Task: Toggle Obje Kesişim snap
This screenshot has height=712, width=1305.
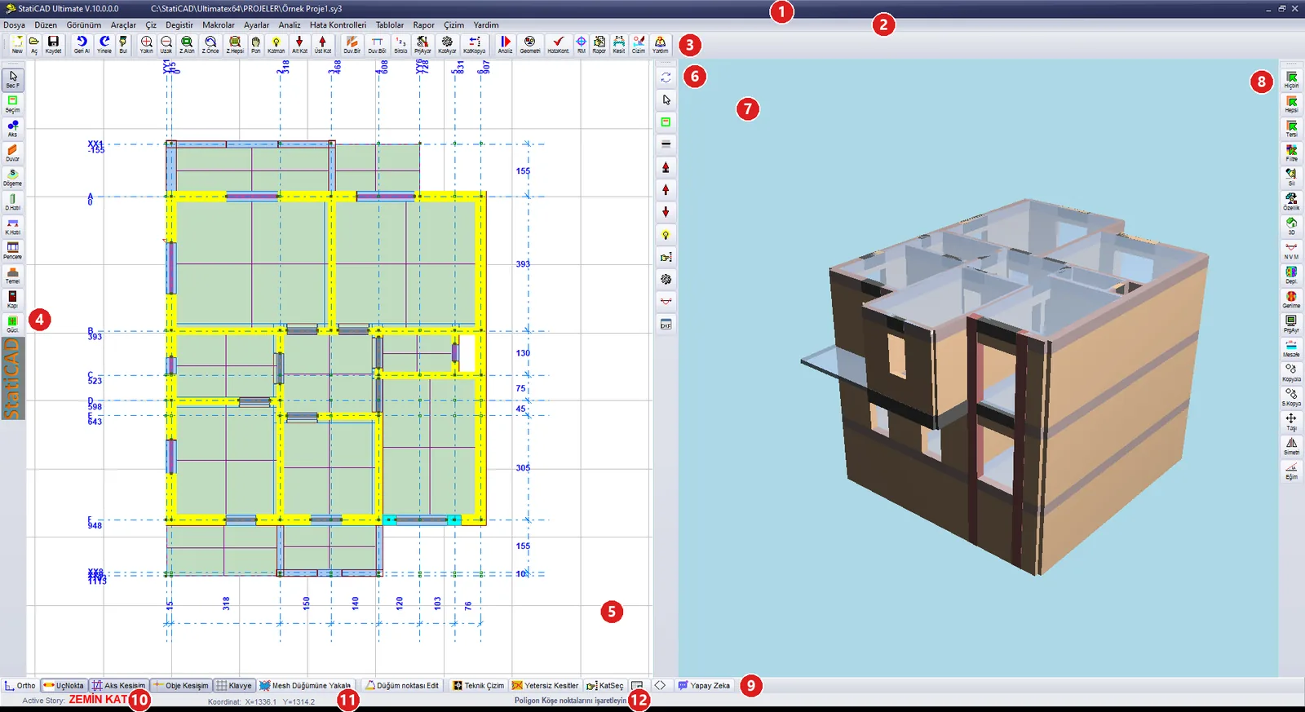Action: [181, 686]
